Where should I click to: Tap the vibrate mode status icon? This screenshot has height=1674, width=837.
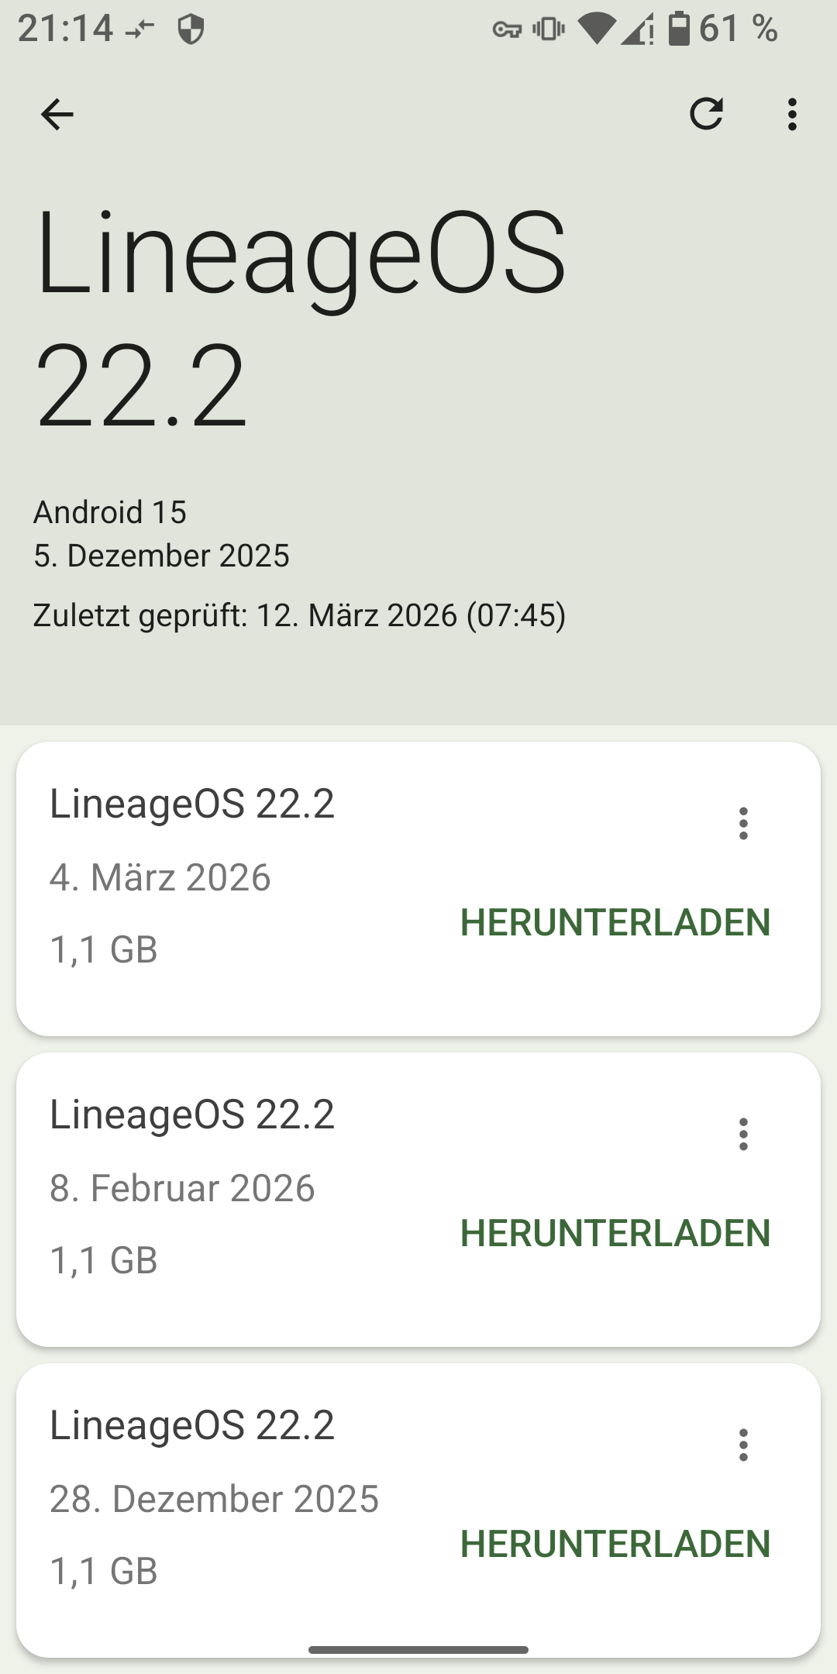click(x=549, y=29)
